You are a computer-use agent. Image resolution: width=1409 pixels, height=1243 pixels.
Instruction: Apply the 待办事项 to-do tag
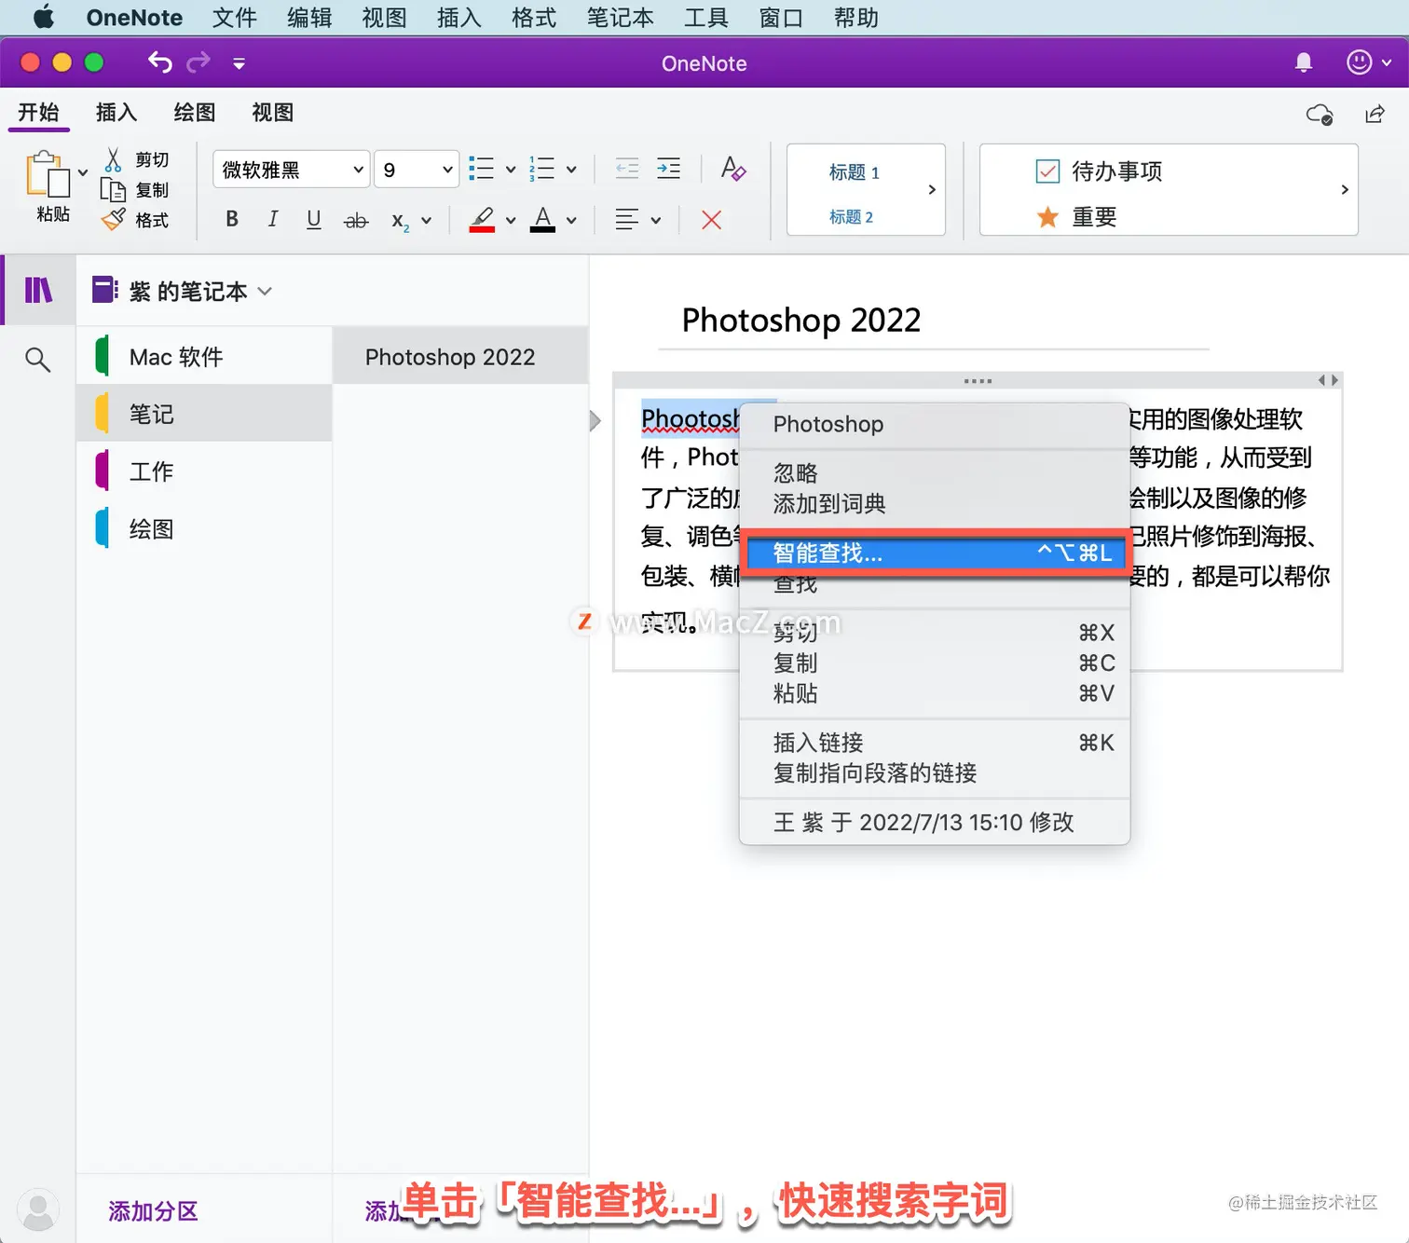pyautogui.click(x=1100, y=171)
